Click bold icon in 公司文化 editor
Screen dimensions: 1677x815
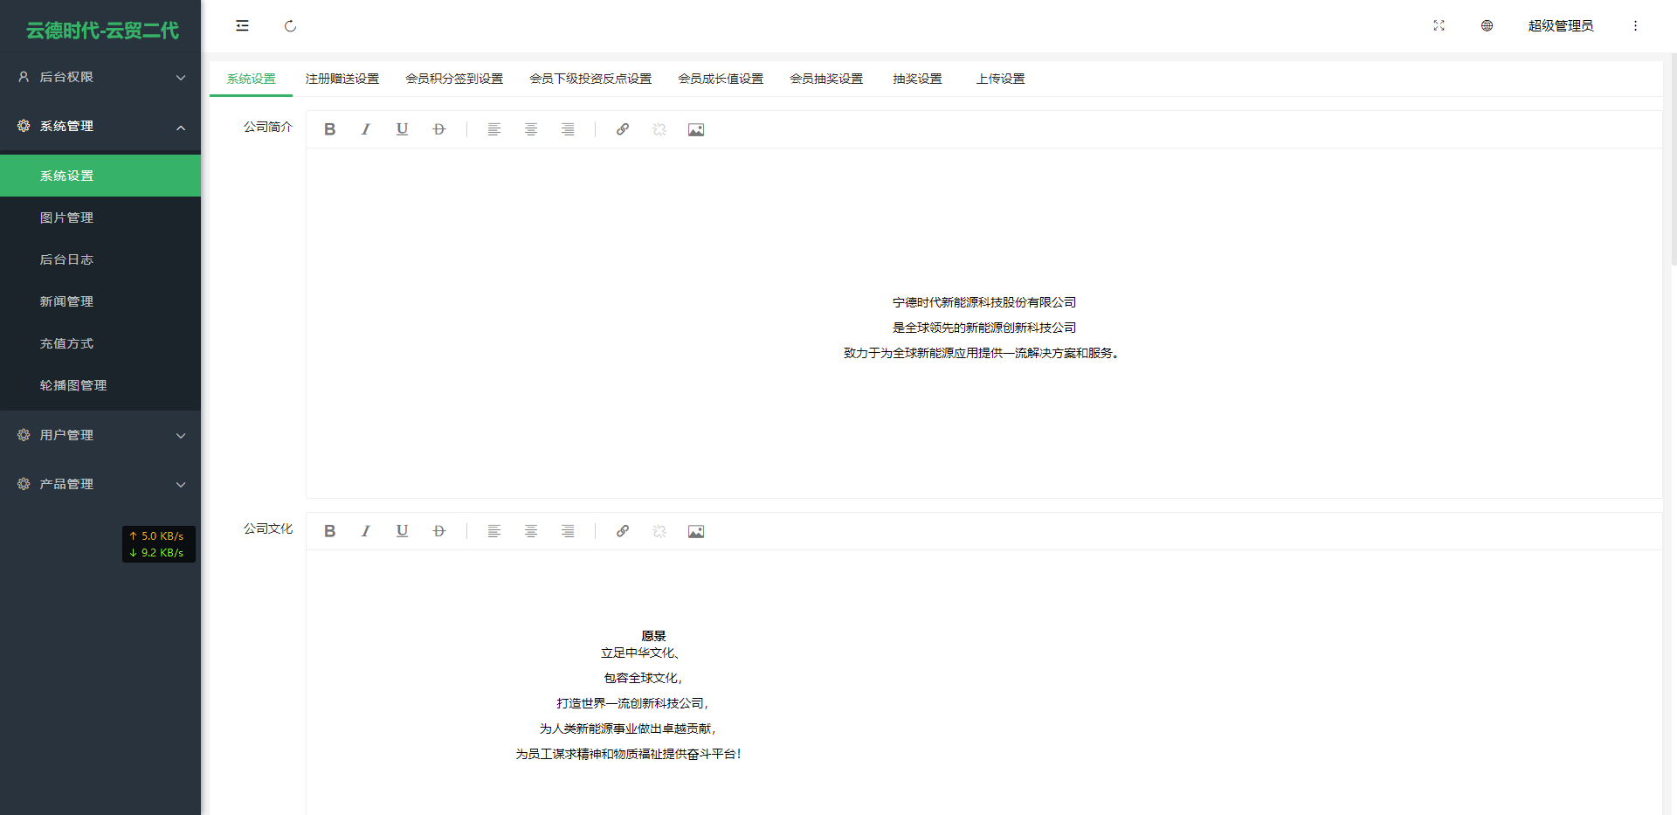pos(329,531)
